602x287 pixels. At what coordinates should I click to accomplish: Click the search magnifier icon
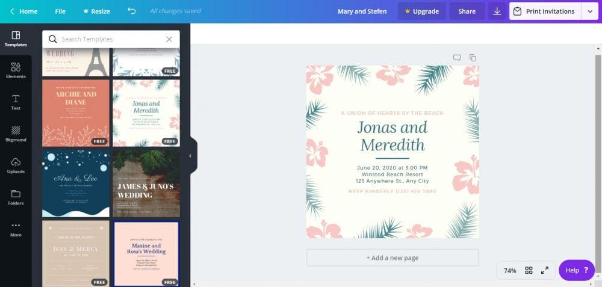pyautogui.click(x=52, y=39)
